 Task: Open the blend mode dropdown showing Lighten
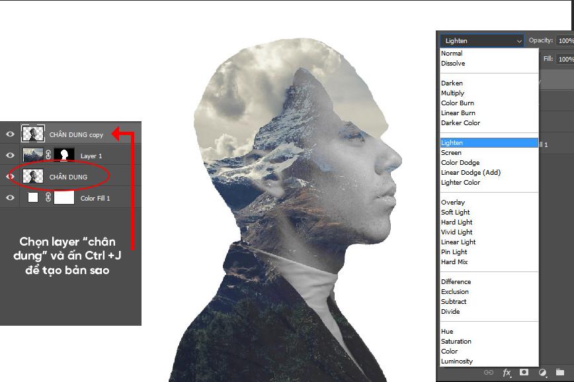point(481,40)
